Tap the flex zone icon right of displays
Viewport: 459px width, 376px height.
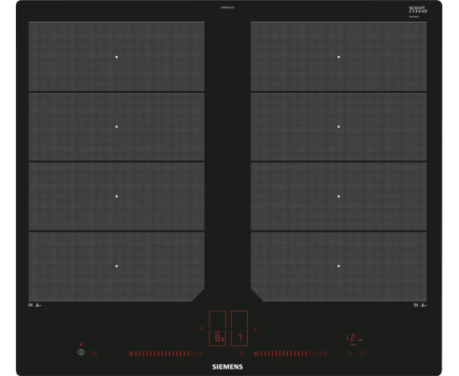click(255, 328)
